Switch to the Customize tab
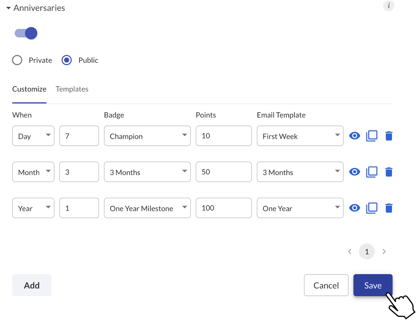The height and width of the screenshot is (320, 418). [x=29, y=89]
